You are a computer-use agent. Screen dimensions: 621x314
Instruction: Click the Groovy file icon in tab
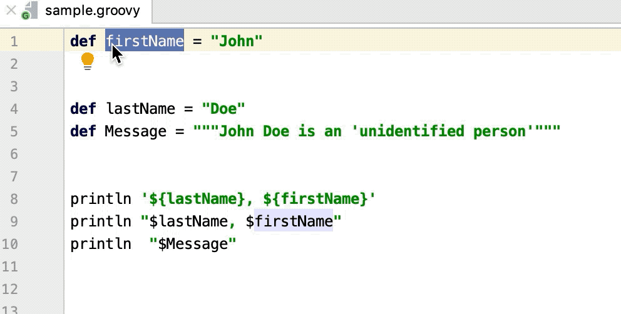pyautogui.click(x=28, y=11)
